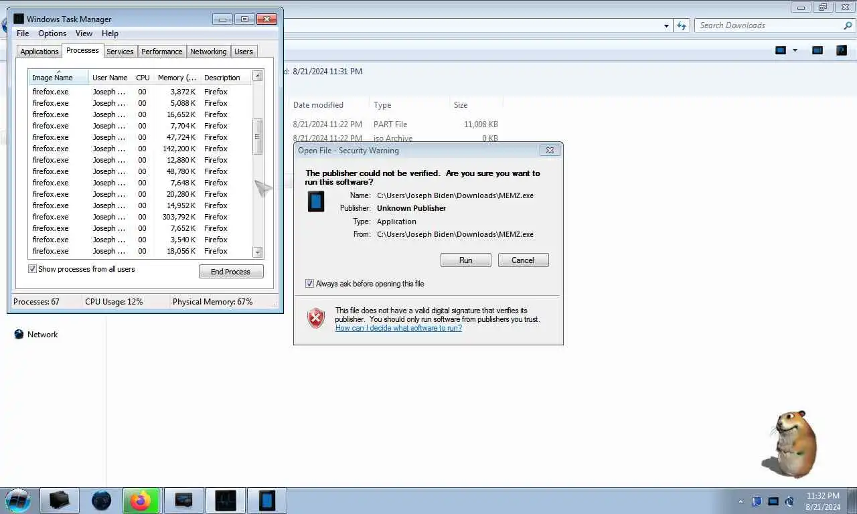Click Run in the security warning
Viewport: 857px width, 514px height.
click(x=466, y=260)
